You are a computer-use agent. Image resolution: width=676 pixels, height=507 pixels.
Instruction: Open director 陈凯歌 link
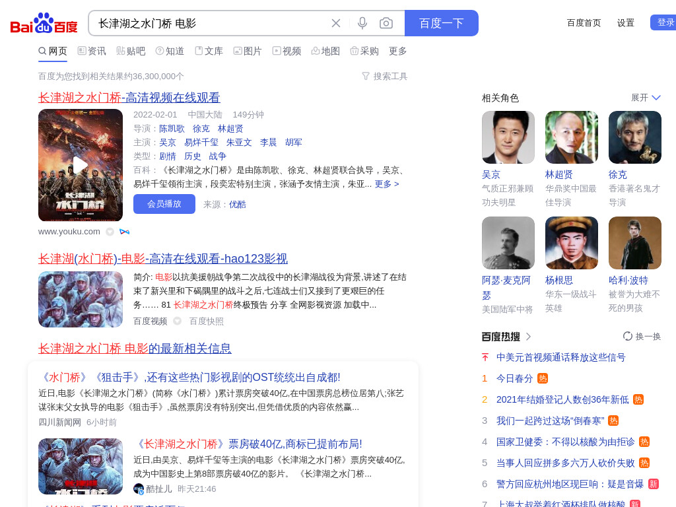tap(172, 129)
